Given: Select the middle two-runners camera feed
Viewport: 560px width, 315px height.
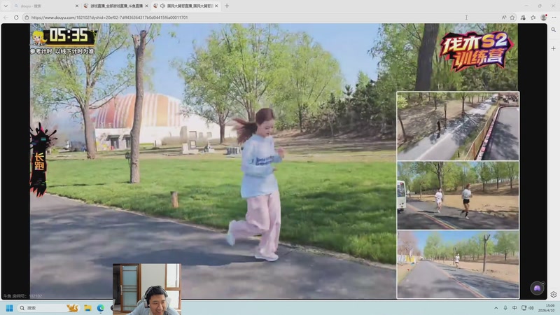Looking at the screenshot, I should 458,195.
